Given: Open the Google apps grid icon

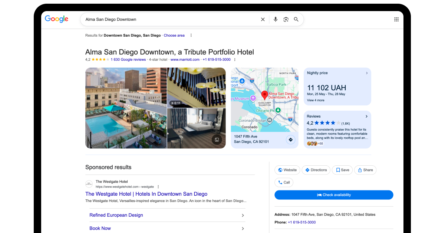Looking at the screenshot, I should pos(396,19).
